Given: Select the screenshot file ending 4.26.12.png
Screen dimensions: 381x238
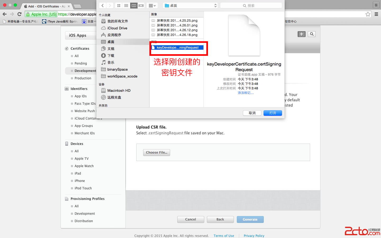Looking at the screenshot, I should [x=176, y=30].
